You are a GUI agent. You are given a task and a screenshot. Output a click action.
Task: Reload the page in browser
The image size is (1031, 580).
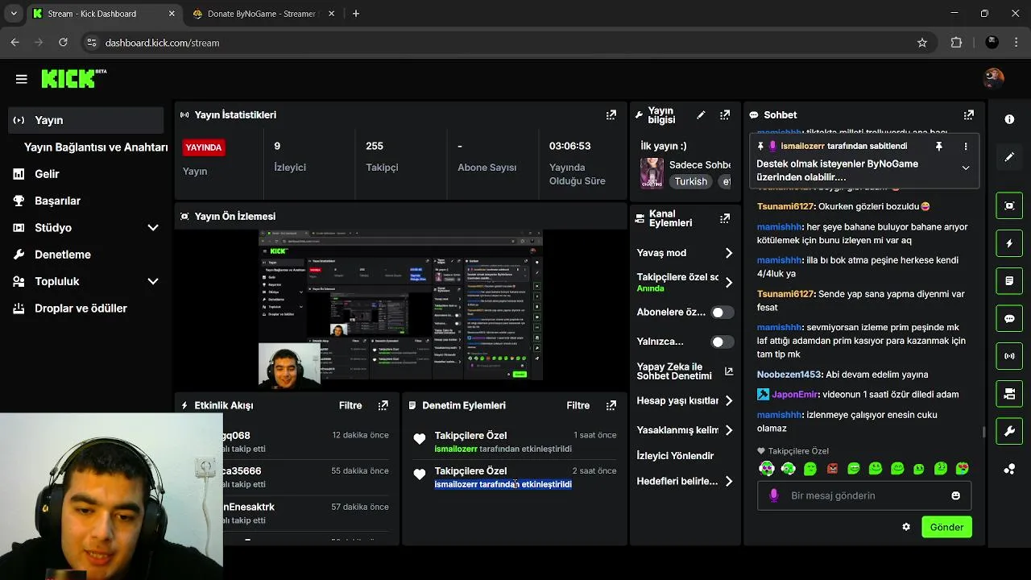pos(65,43)
